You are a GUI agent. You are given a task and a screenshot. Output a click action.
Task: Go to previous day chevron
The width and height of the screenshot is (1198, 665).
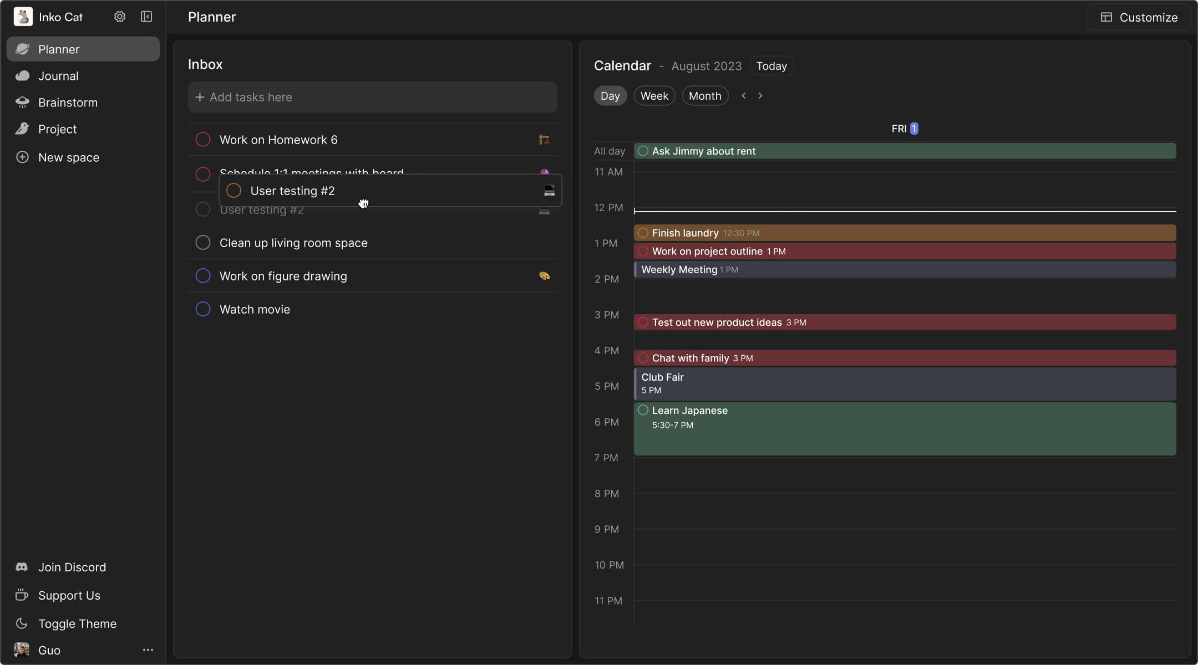tap(744, 96)
